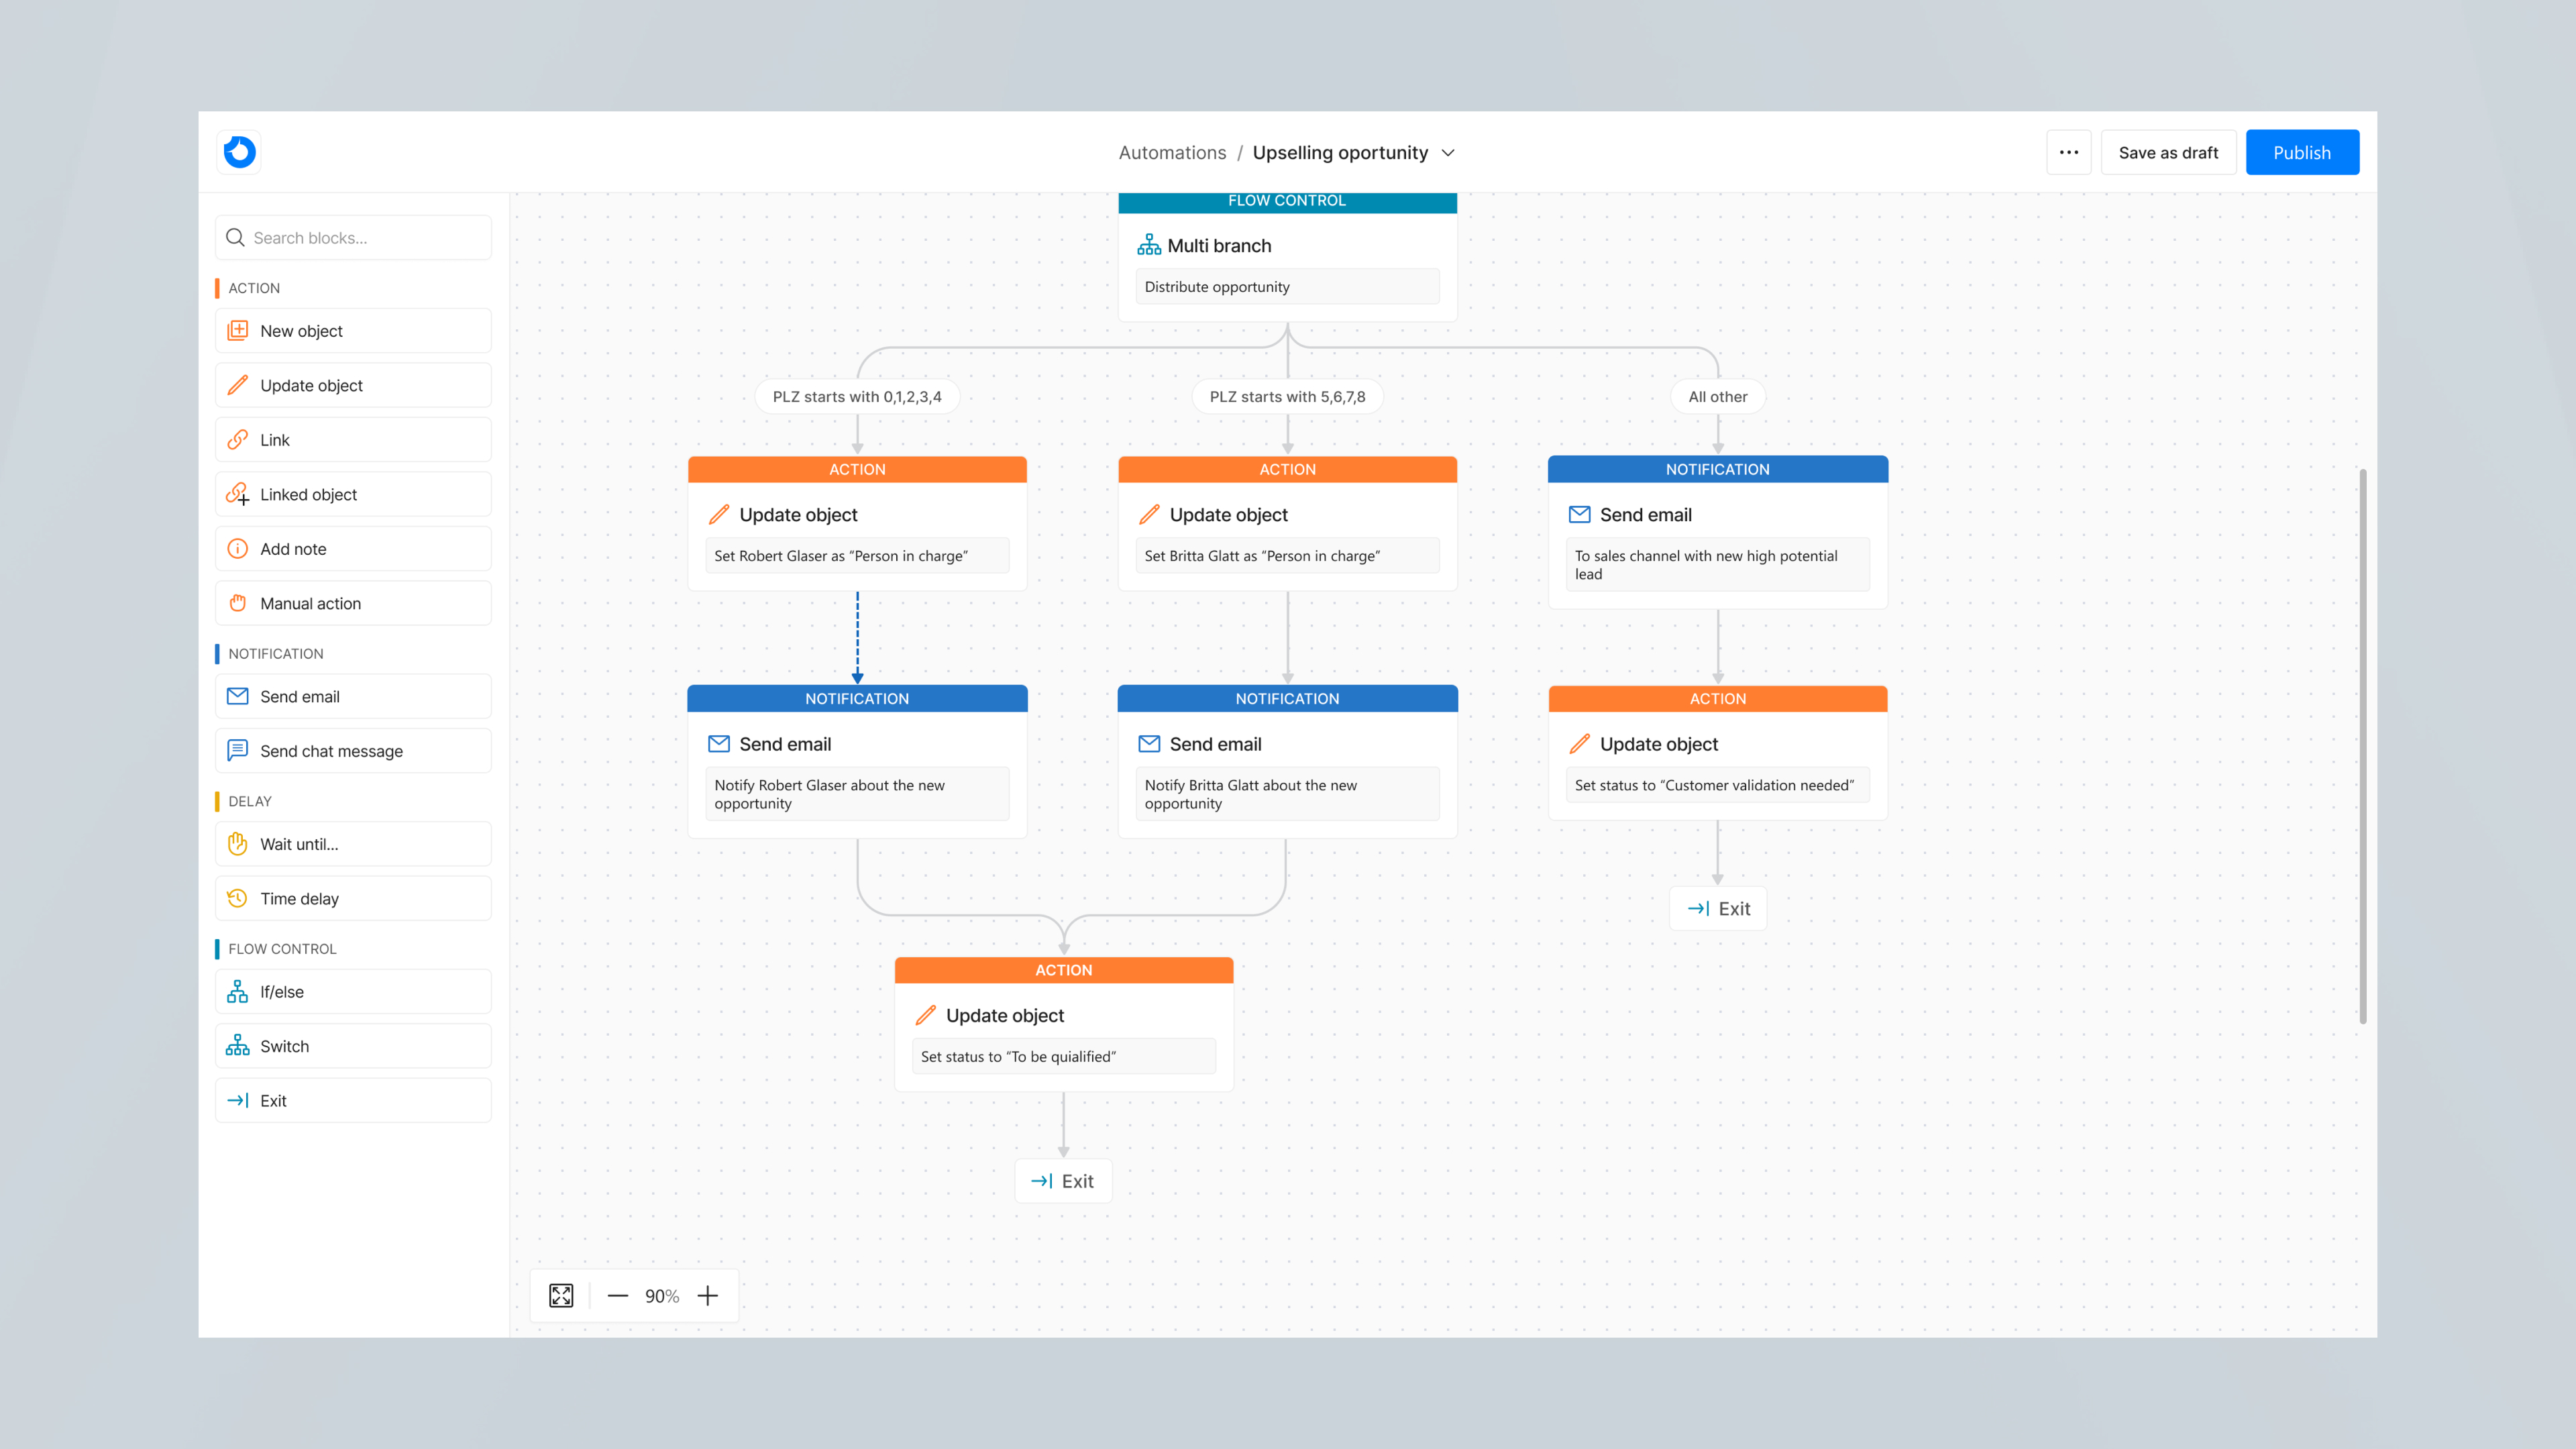Navigate back via the Automations breadcrumb
The height and width of the screenshot is (1449, 2576).
(x=1172, y=152)
